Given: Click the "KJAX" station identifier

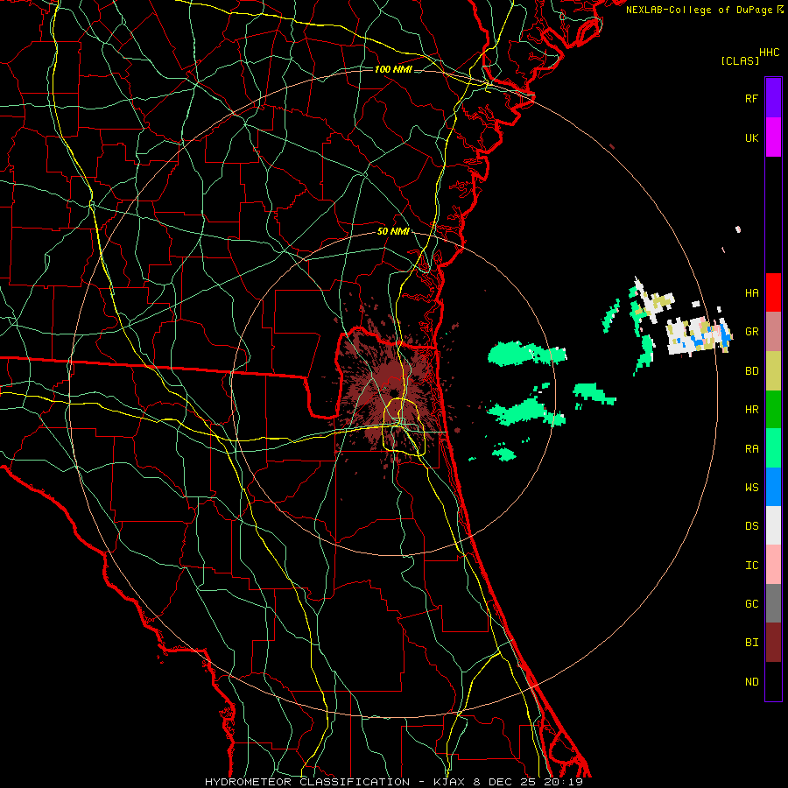Looking at the screenshot, I should (452, 782).
